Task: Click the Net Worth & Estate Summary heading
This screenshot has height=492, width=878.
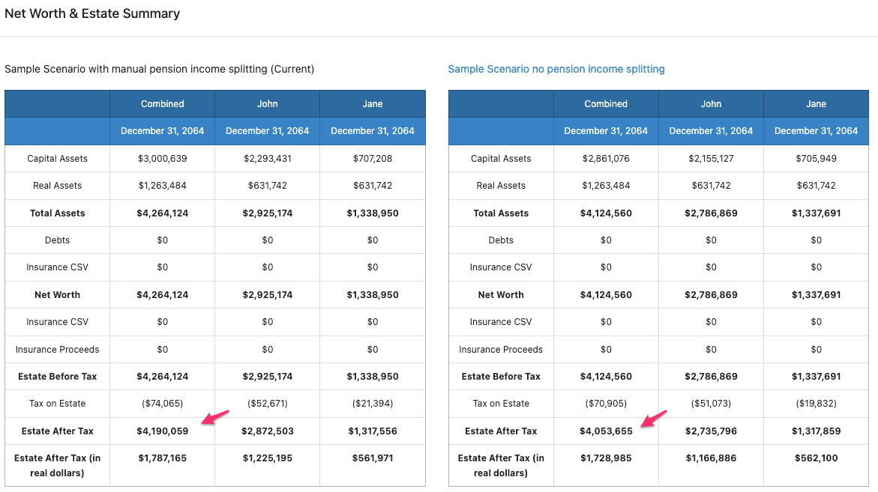Action: pos(92,13)
